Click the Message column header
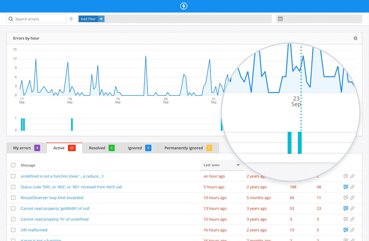Image resolution: width=369 pixels, height=241 pixels. [x=28, y=165]
